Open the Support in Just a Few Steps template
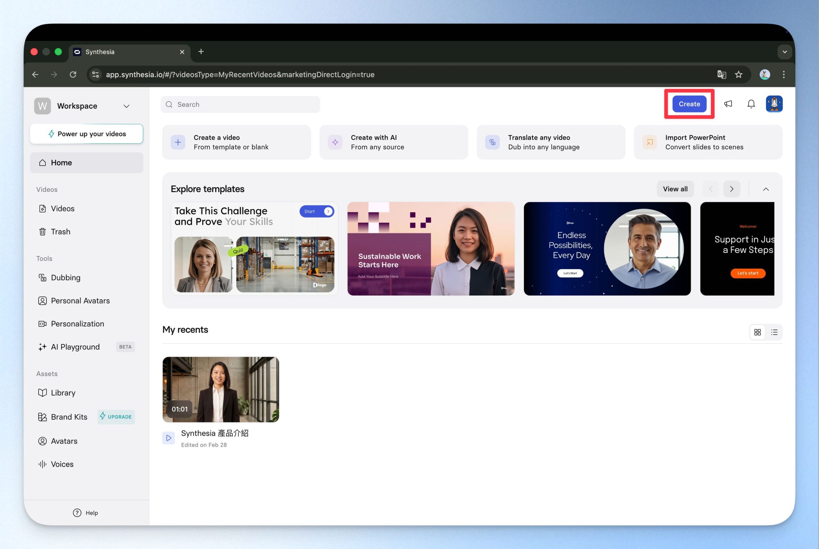The width and height of the screenshot is (819, 549). tap(737, 248)
